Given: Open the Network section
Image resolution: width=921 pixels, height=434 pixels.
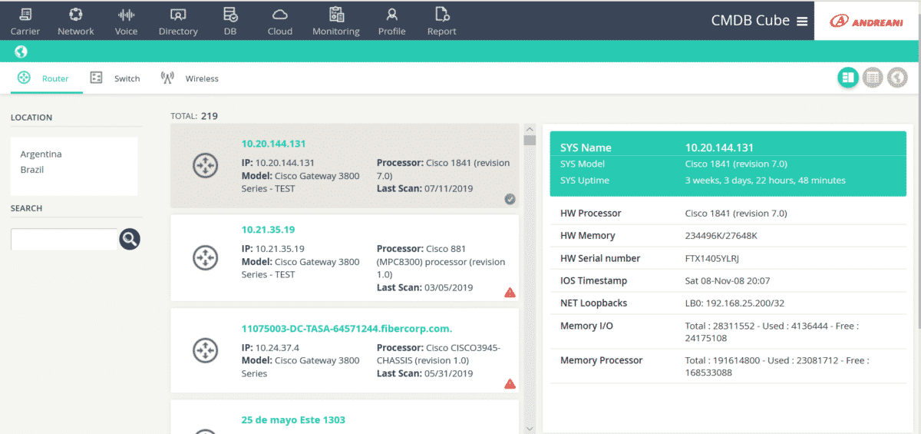Looking at the screenshot, I should click(x=75, y=22).
